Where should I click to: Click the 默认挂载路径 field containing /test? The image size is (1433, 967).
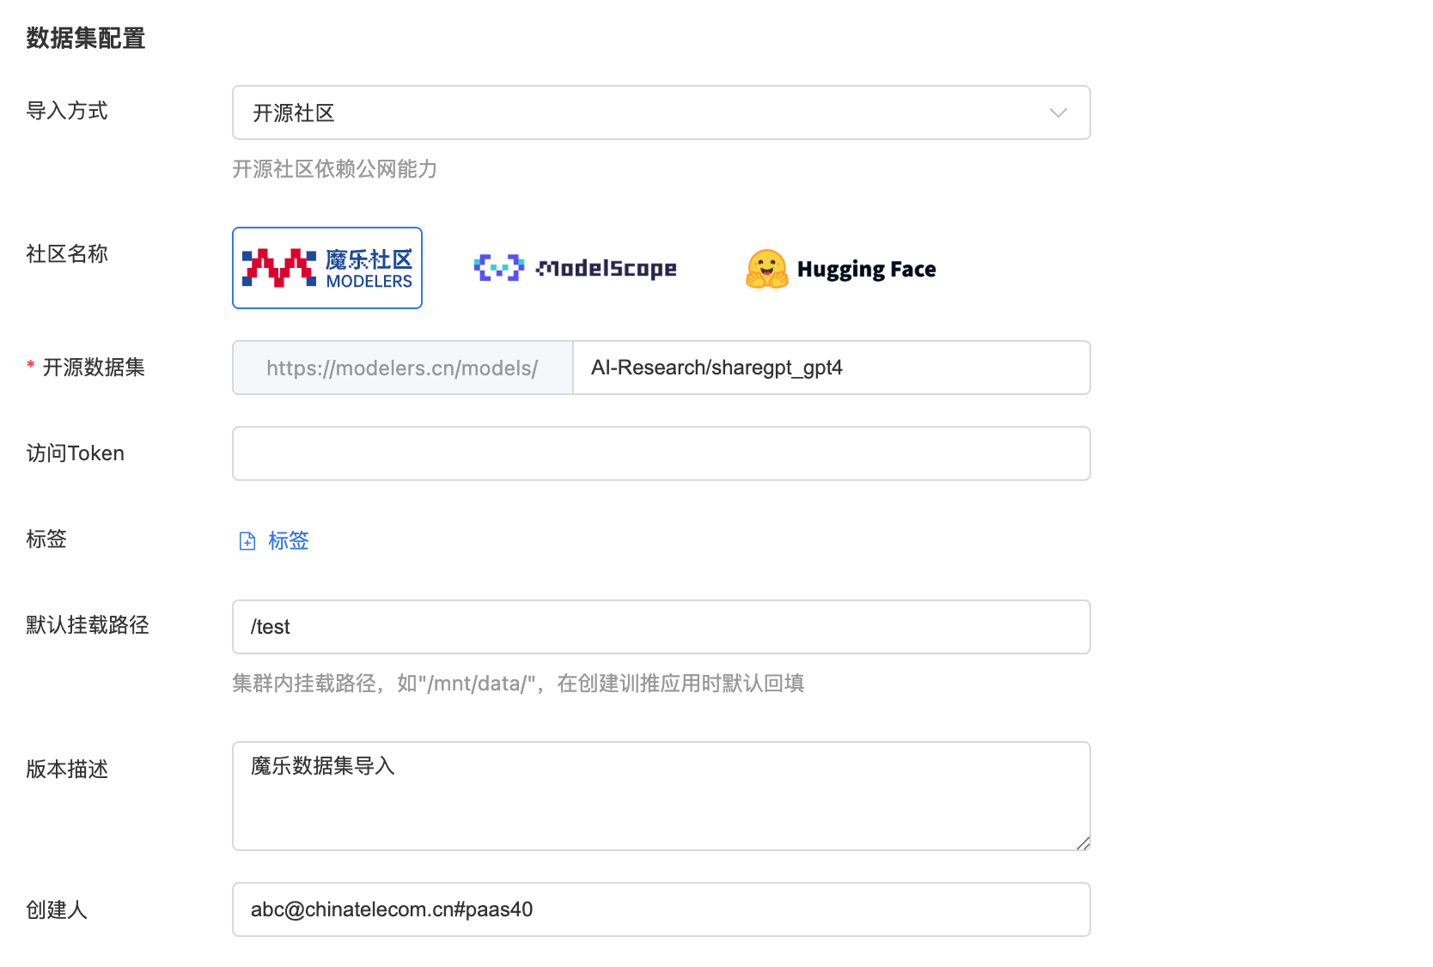click(661, 627)
